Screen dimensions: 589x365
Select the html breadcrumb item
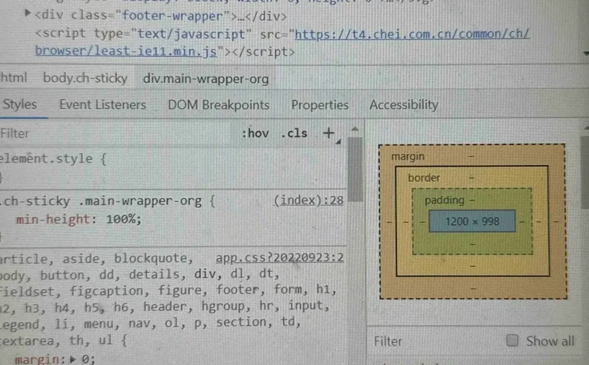(14, 78)
